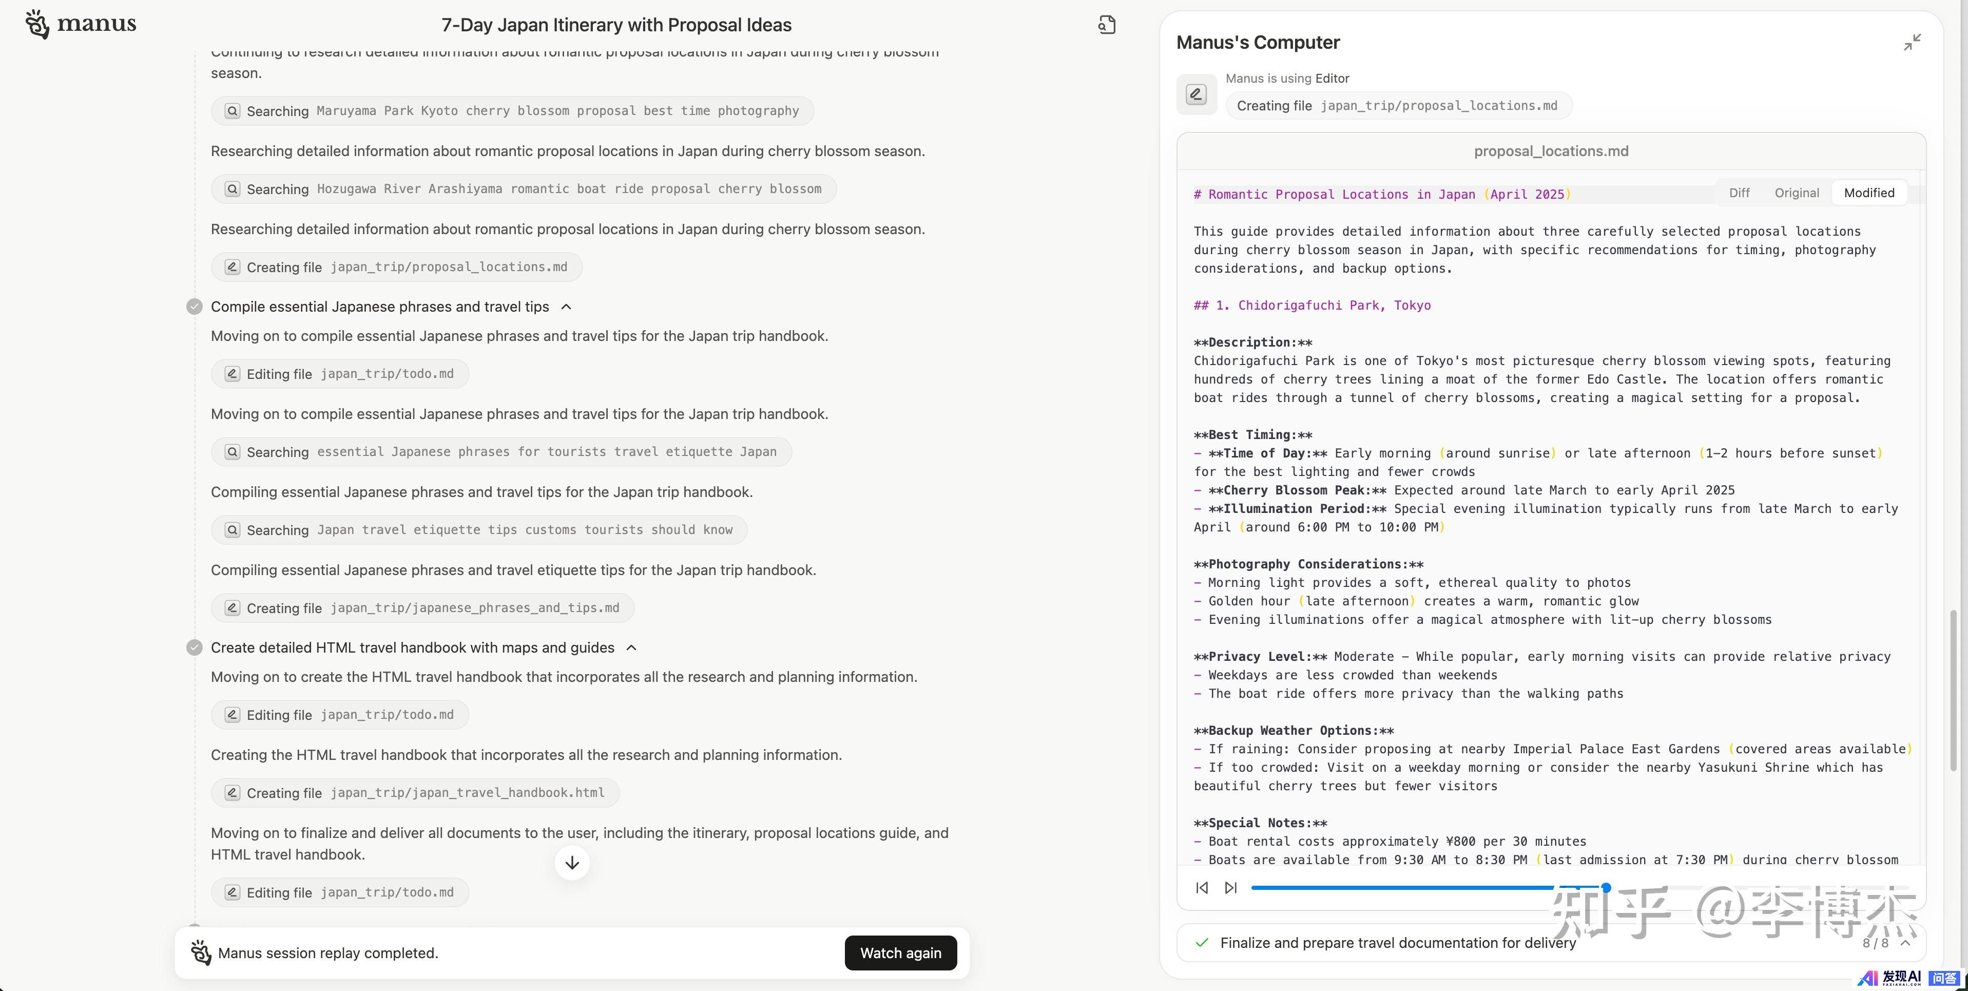This screenshot has height=991, width=1968.
Task: Click the replay progress slider handle
Action: tap(1606, 888)
